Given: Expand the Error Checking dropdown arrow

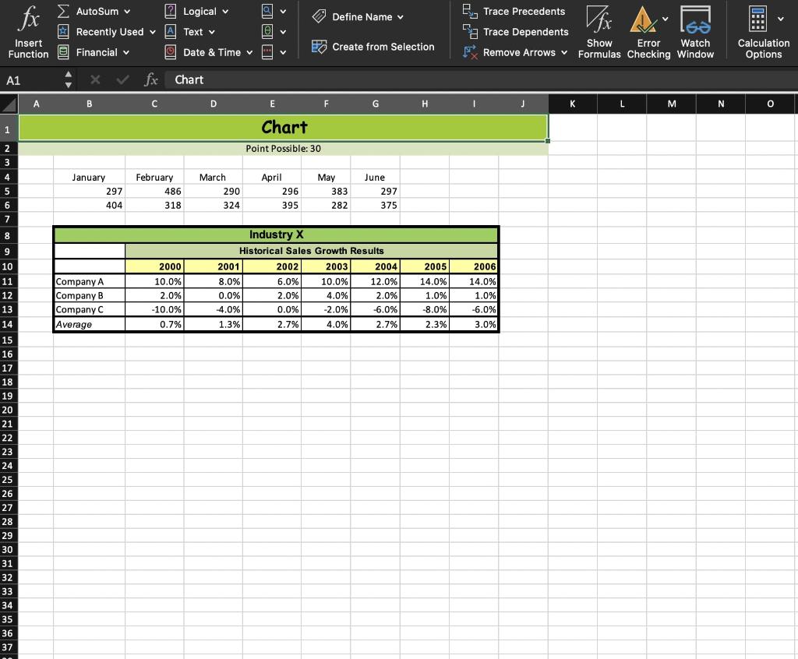Looking at the screenshot, I should point(666,19).
